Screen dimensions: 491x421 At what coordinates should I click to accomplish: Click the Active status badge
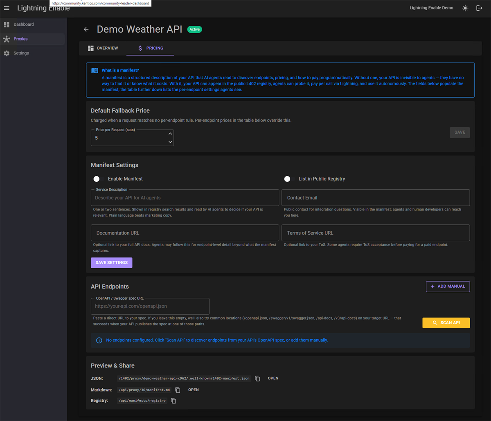[194, 29]
